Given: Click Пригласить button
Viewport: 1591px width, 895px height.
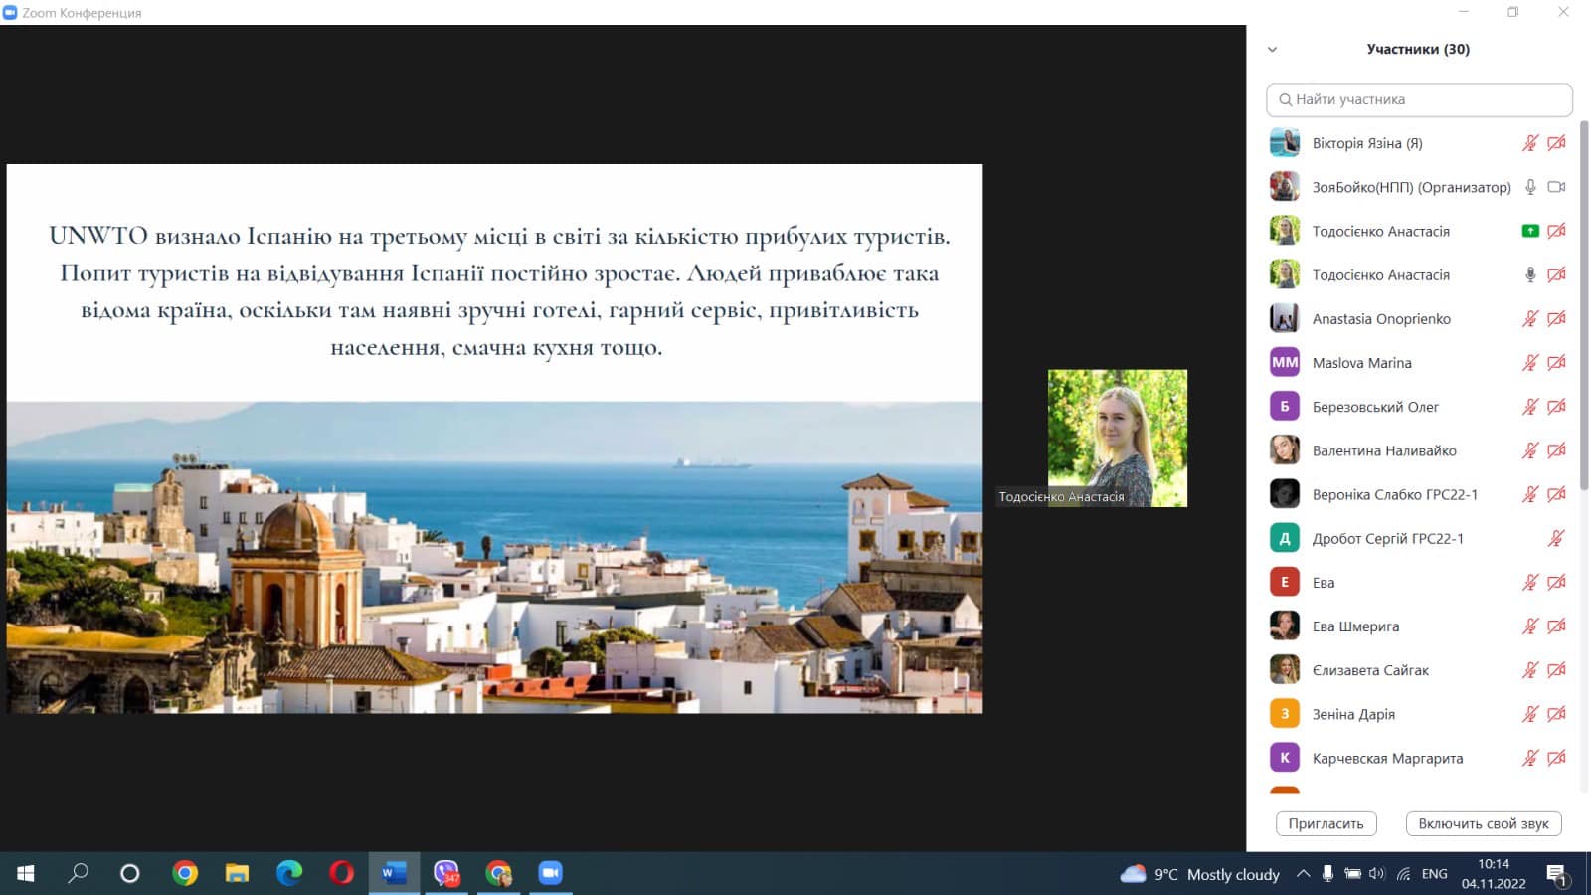Looking at the screenshot, I should (1326, 823).
